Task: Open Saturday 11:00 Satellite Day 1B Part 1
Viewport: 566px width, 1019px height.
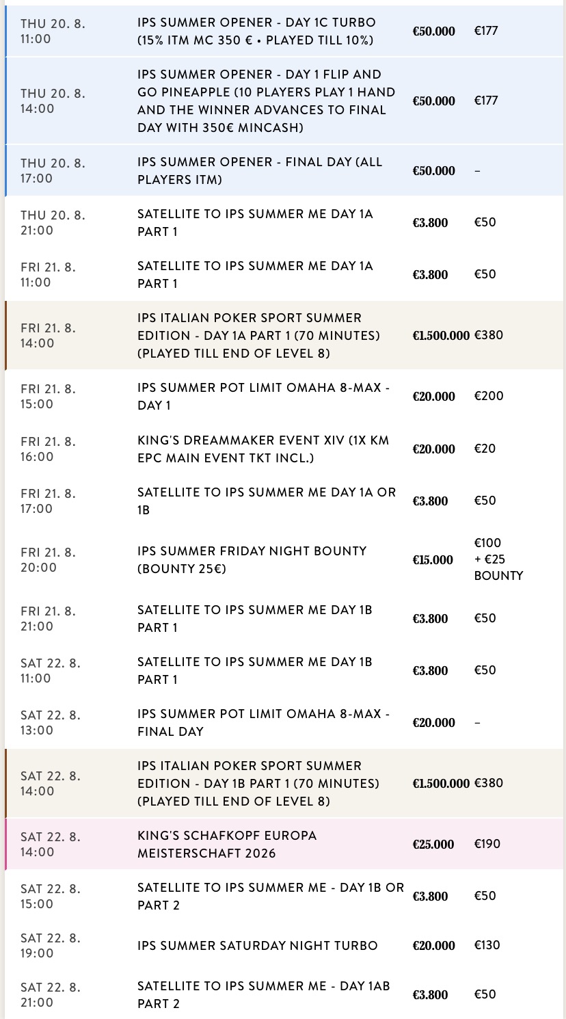Action: [x=284, y=670]
